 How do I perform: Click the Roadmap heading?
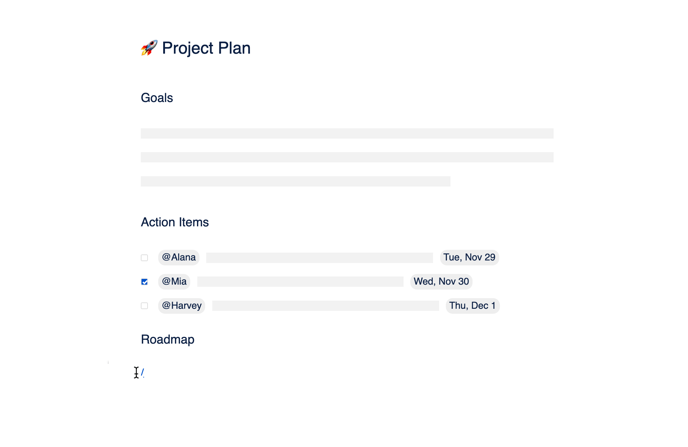tap(168, 339)
